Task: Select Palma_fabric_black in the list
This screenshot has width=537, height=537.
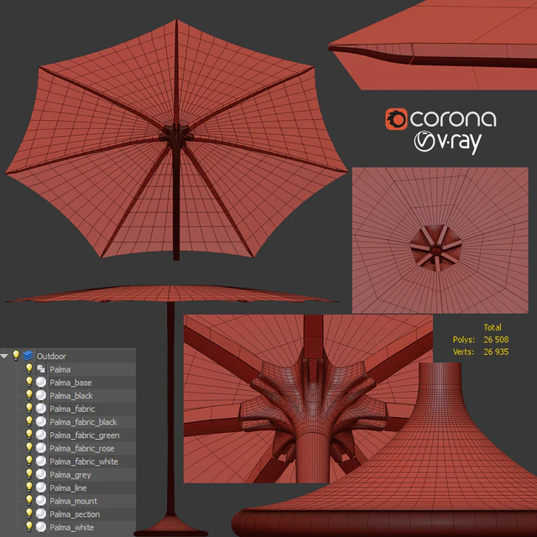Action: [x=83, y=422]
